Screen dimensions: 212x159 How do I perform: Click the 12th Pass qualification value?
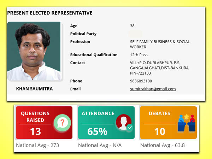tap(139, 55)
